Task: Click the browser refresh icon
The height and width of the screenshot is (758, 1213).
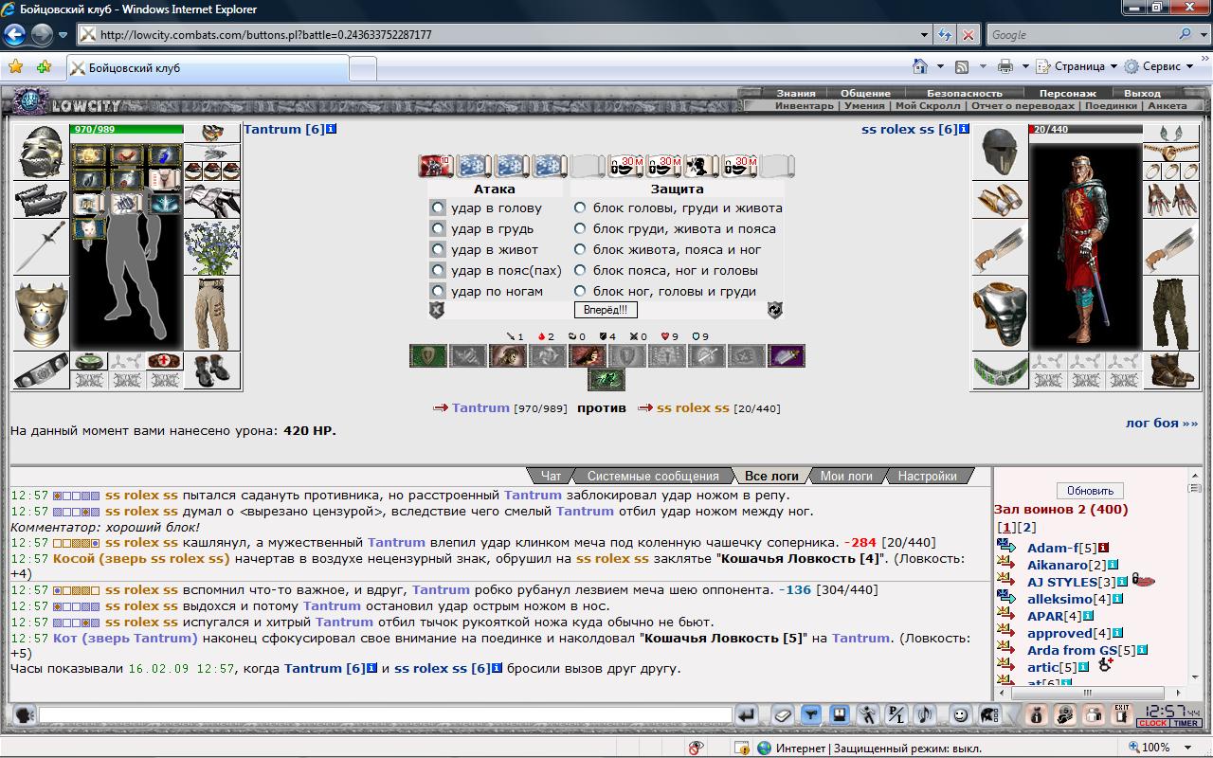Action: [945, 34]
